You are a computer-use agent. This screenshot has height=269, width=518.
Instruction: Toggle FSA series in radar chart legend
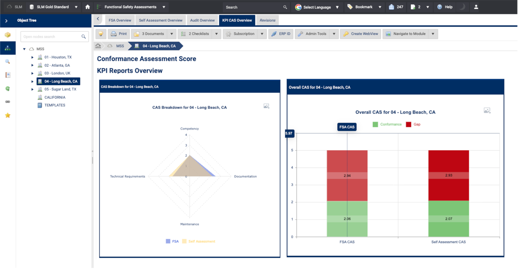(x=172, y=241)
